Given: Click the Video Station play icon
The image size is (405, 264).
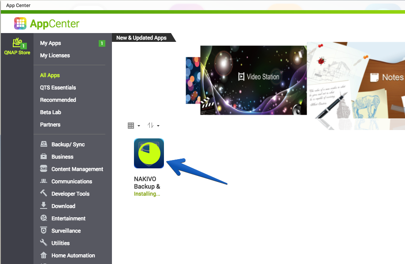Looking at the screenshot, I should click(241, 77).
